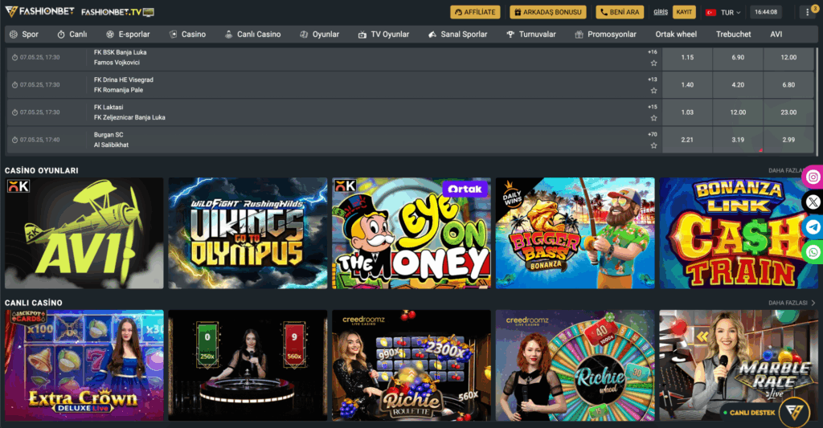The height and width of the screenshot is (428, 823).
Task: Expand +13 markets for Drina match
Action: [x=653, y=79]
